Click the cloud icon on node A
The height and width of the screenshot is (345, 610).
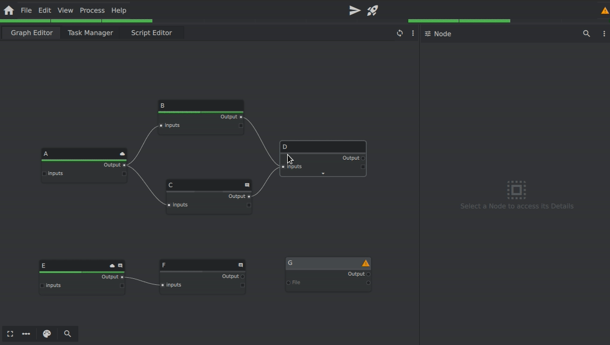coord(122,154)
